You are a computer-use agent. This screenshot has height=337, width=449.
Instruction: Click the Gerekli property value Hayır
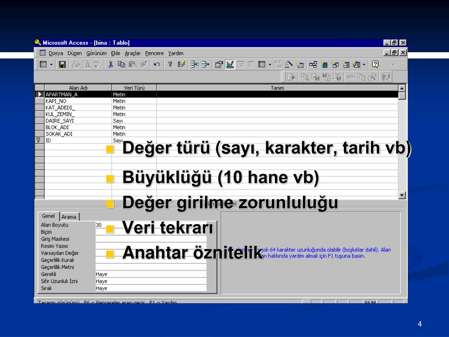pyautogui.click(x=151, y=274)
